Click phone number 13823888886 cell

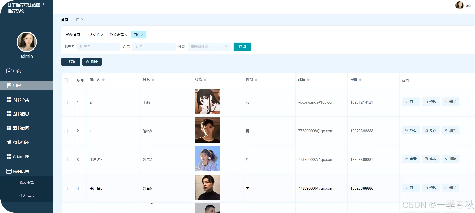(362, 188)
